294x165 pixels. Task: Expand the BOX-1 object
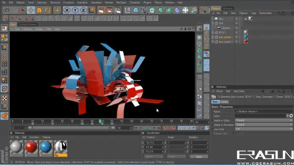pyautogui.click(x=213, y=32)
